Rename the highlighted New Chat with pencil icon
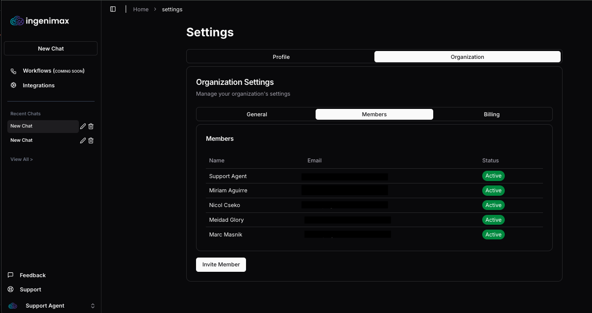 pos(83,126)
